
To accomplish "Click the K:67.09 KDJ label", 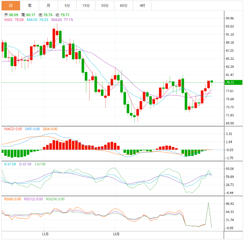I will click(10, 164).
